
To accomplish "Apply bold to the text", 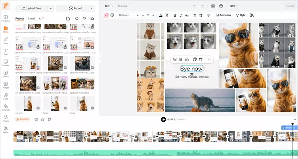I will click(175, 15).
